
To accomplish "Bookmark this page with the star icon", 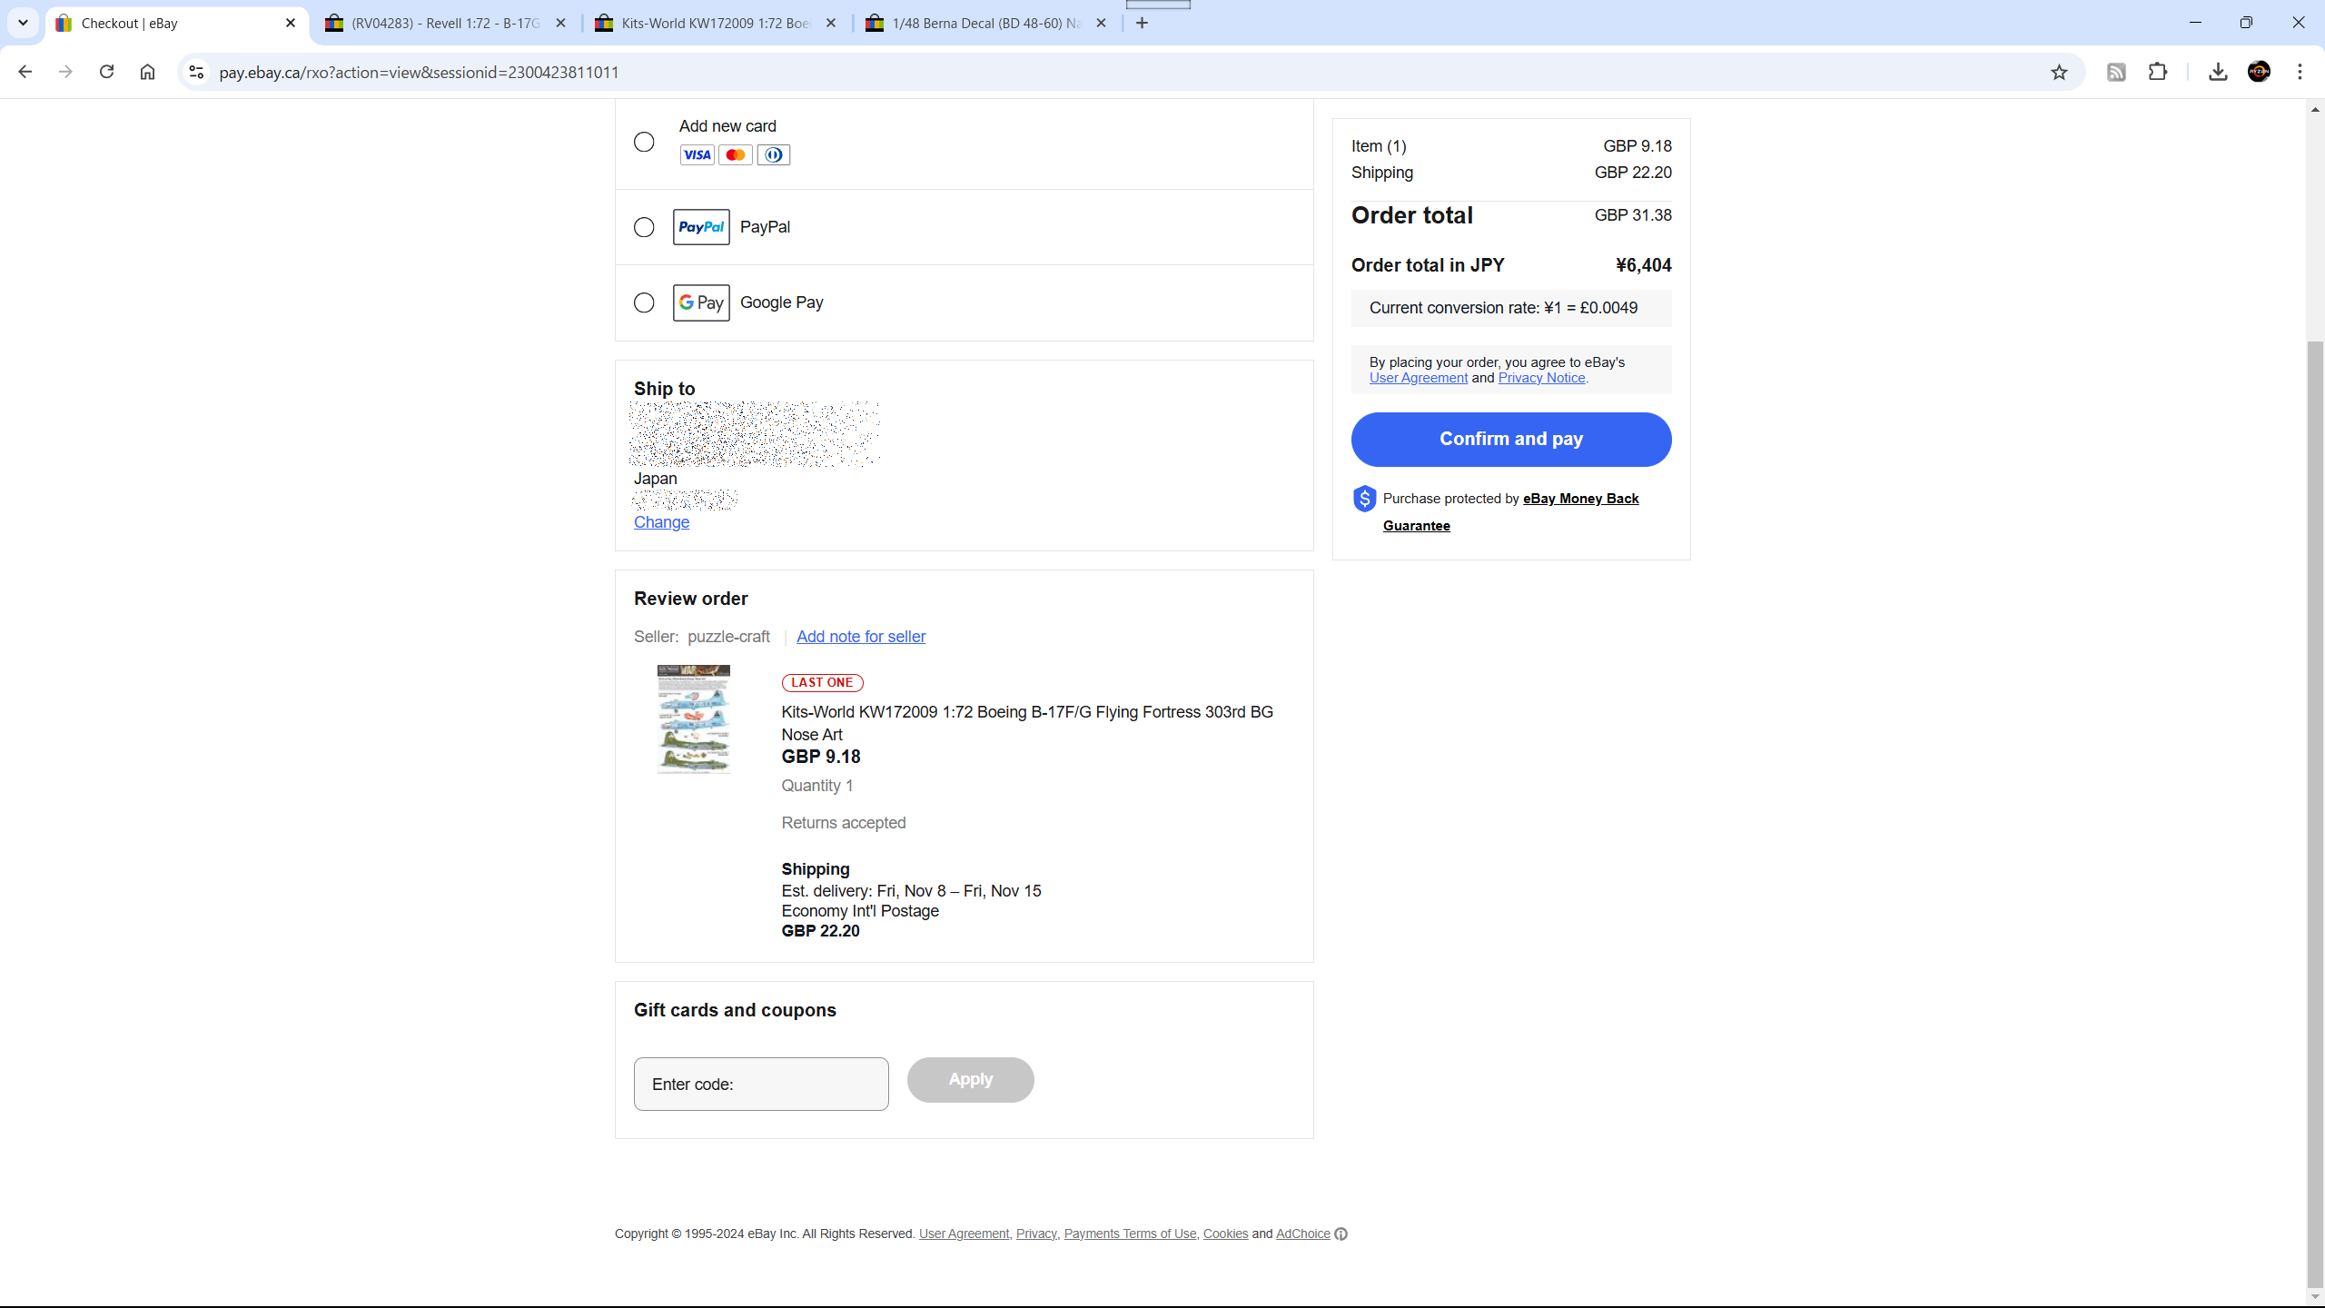I will 2059,72.
